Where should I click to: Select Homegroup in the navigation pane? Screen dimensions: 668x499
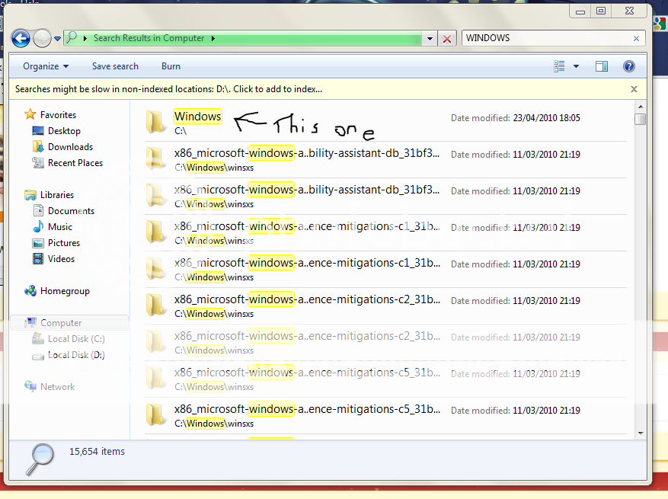(65, 291)
